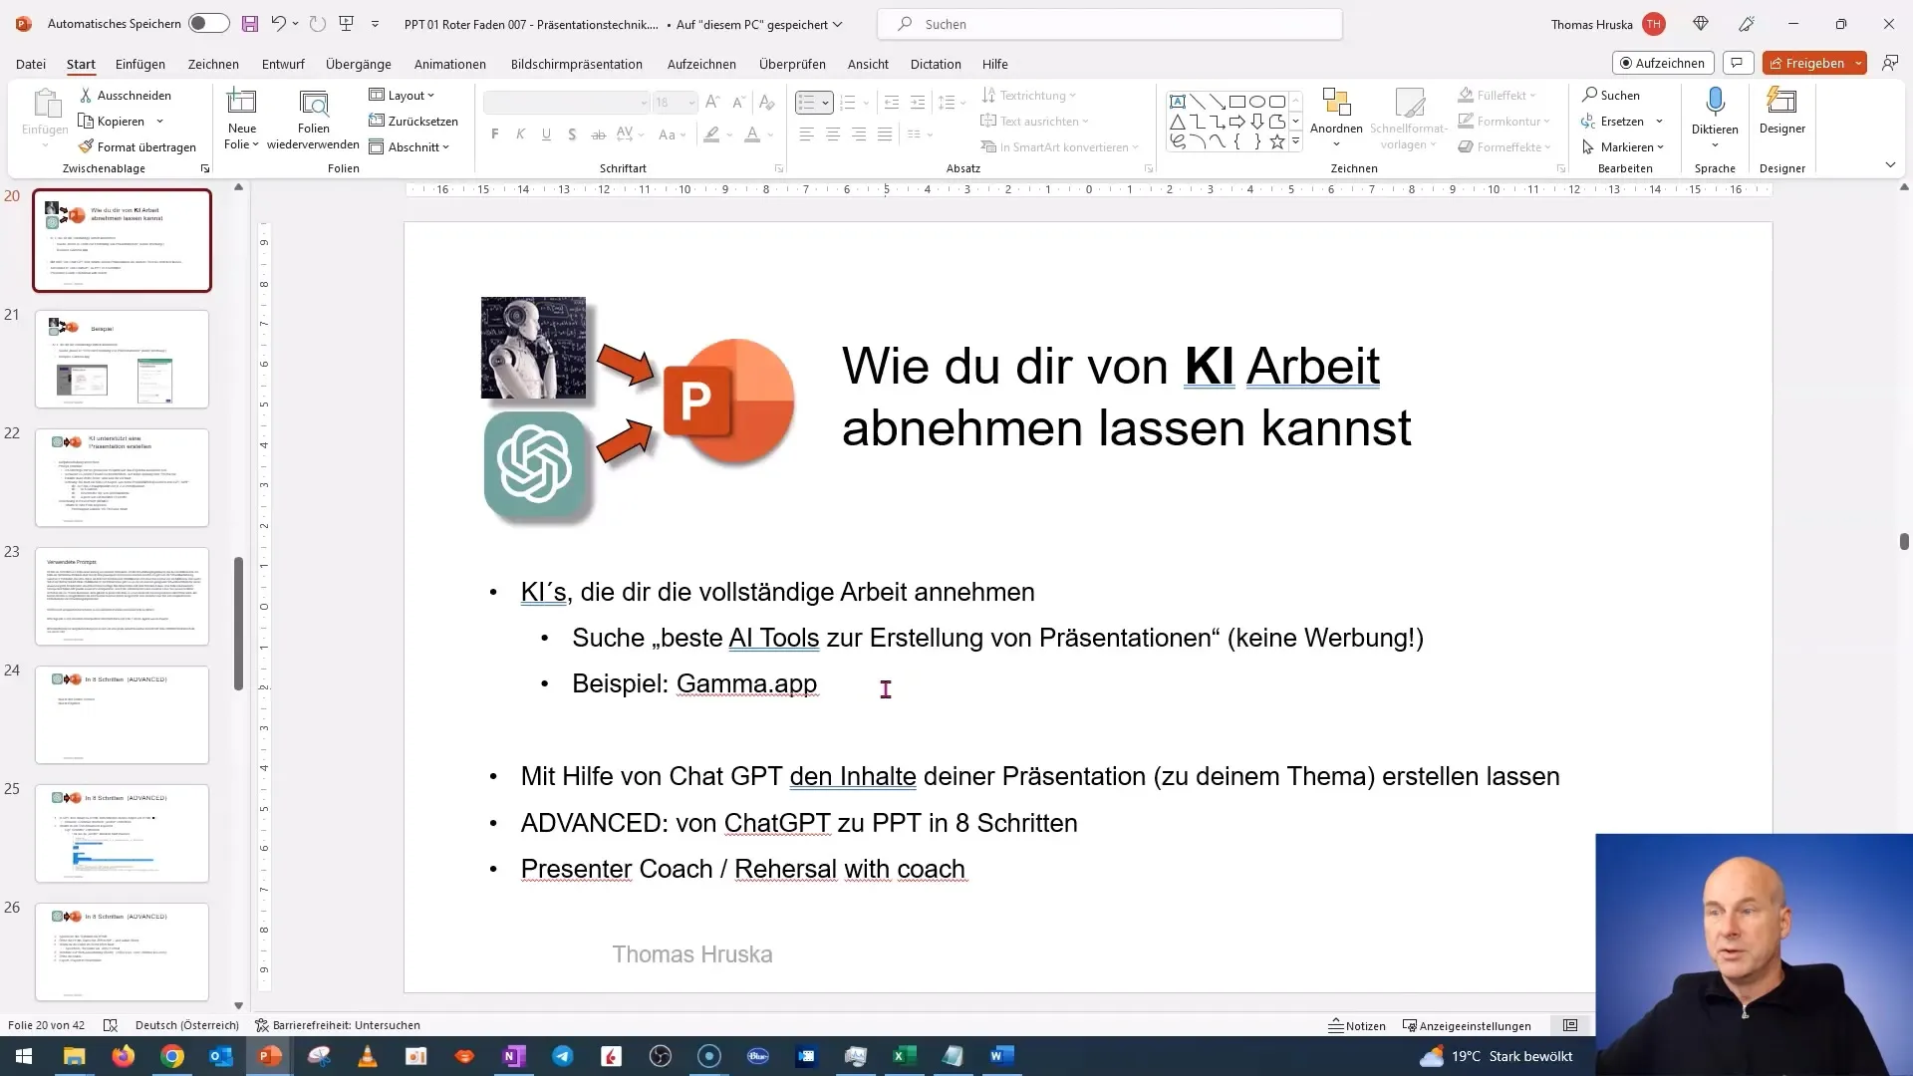This screenshot has height=1076, width=1913.
Task: Center the text alignment
Action: tap(833, 134)
